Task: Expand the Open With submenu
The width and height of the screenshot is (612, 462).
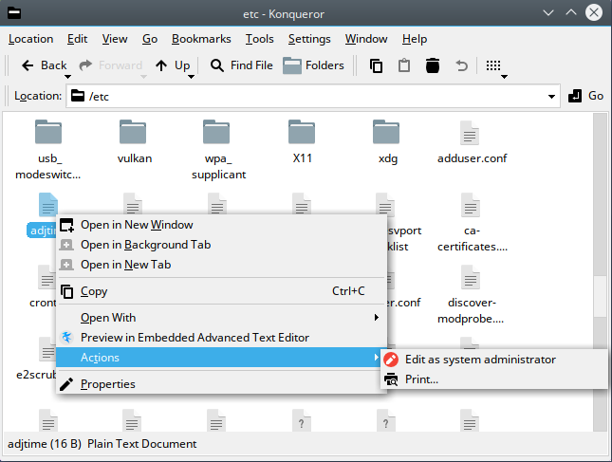Action: [x=222, y=318]
